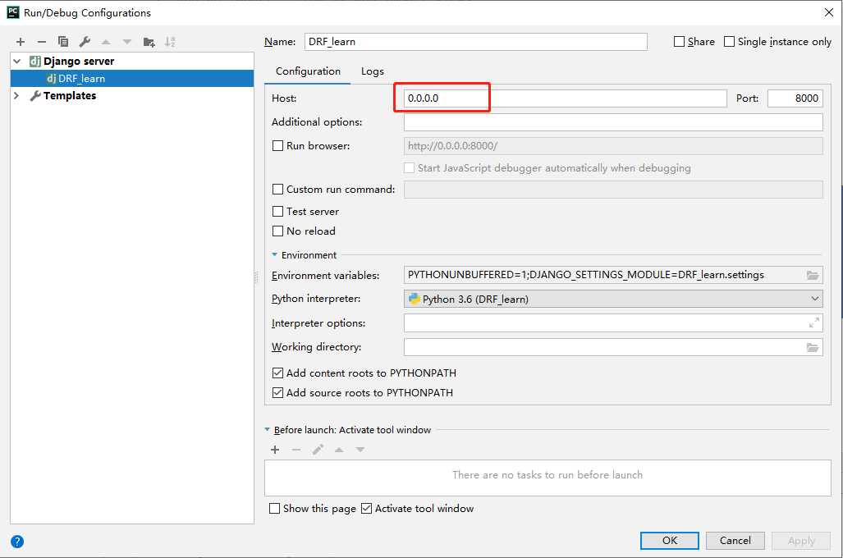Expand the Interpreter options field
This screenshot has height=558, width=843.
click(814, 323)
